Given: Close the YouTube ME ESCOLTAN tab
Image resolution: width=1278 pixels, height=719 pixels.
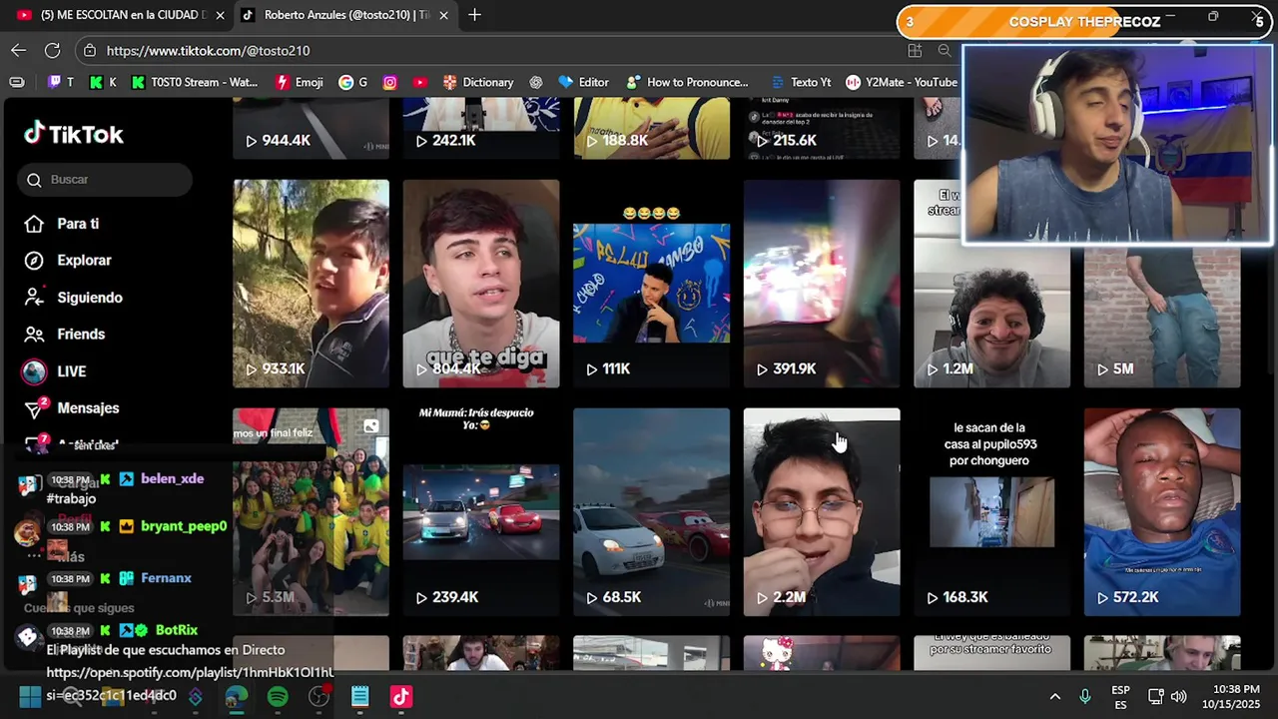Looking at the screenshot, I should (220, 15).
